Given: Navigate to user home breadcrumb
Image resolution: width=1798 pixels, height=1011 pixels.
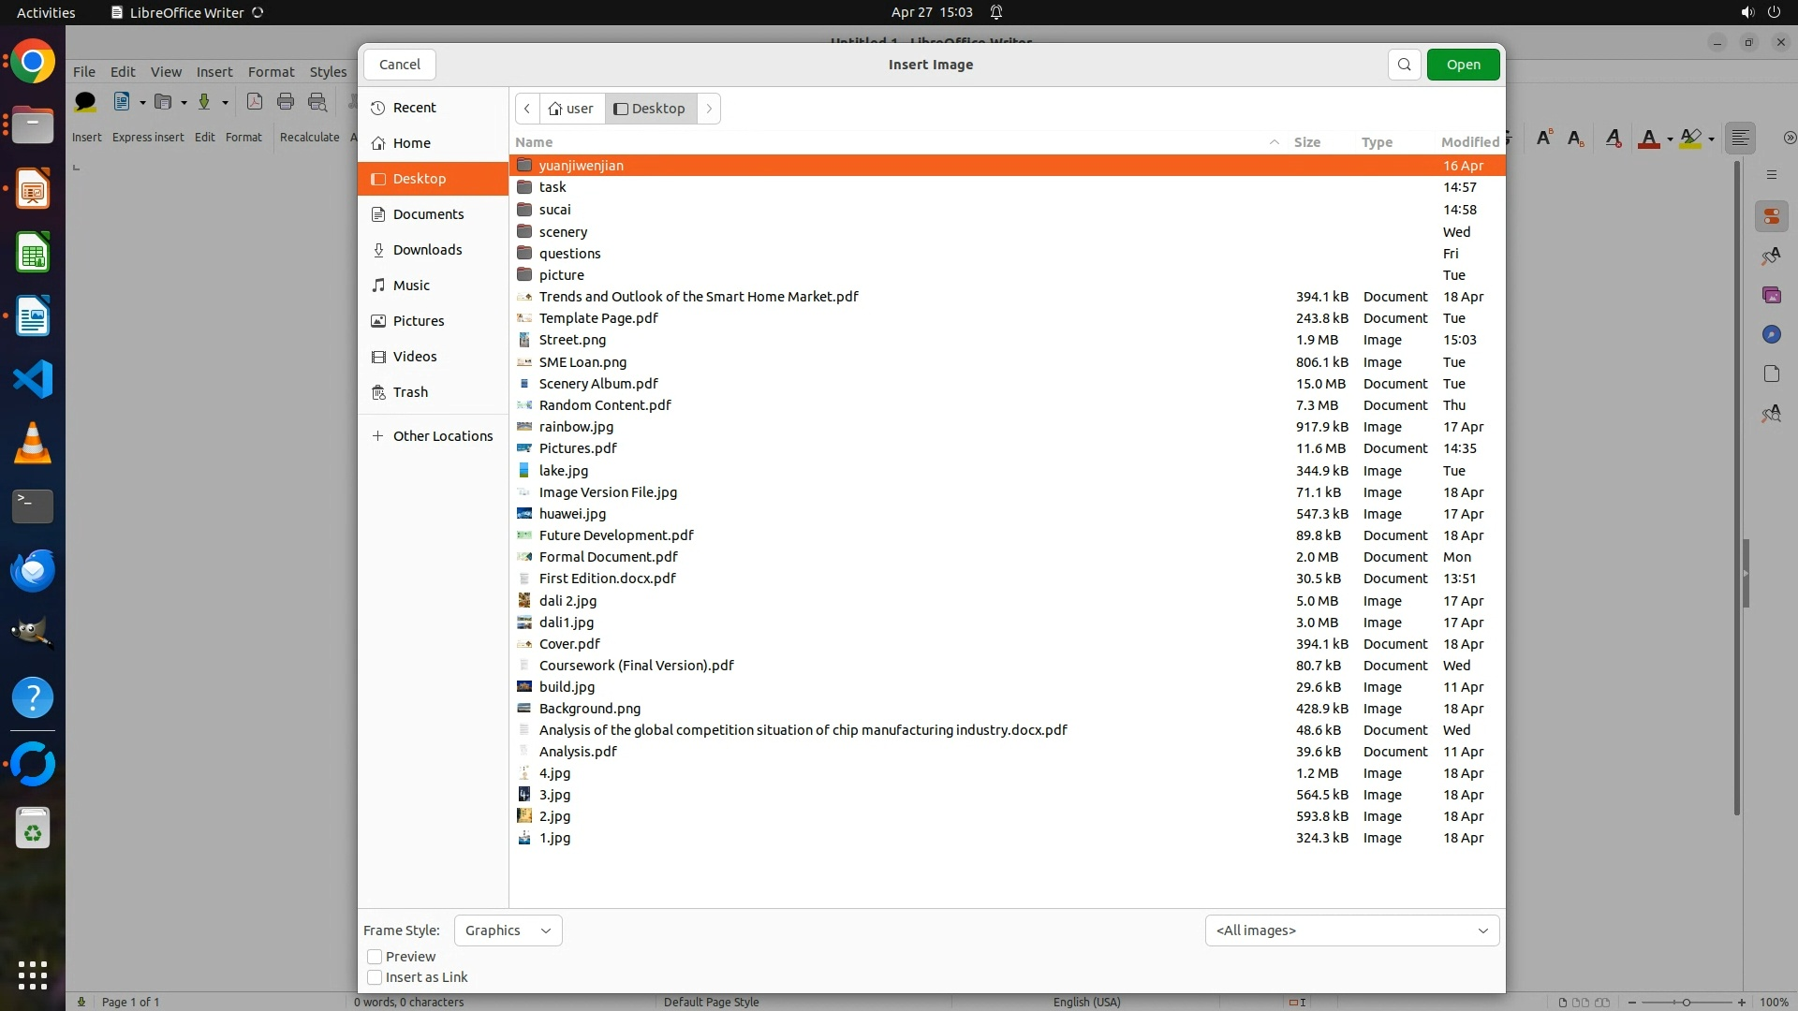Looking at the screenshot, I should pos(570,109).
